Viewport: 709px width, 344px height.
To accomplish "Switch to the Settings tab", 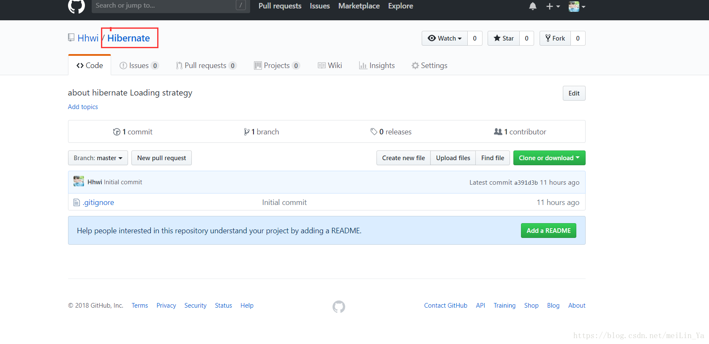I will click(x=430, y=66).
